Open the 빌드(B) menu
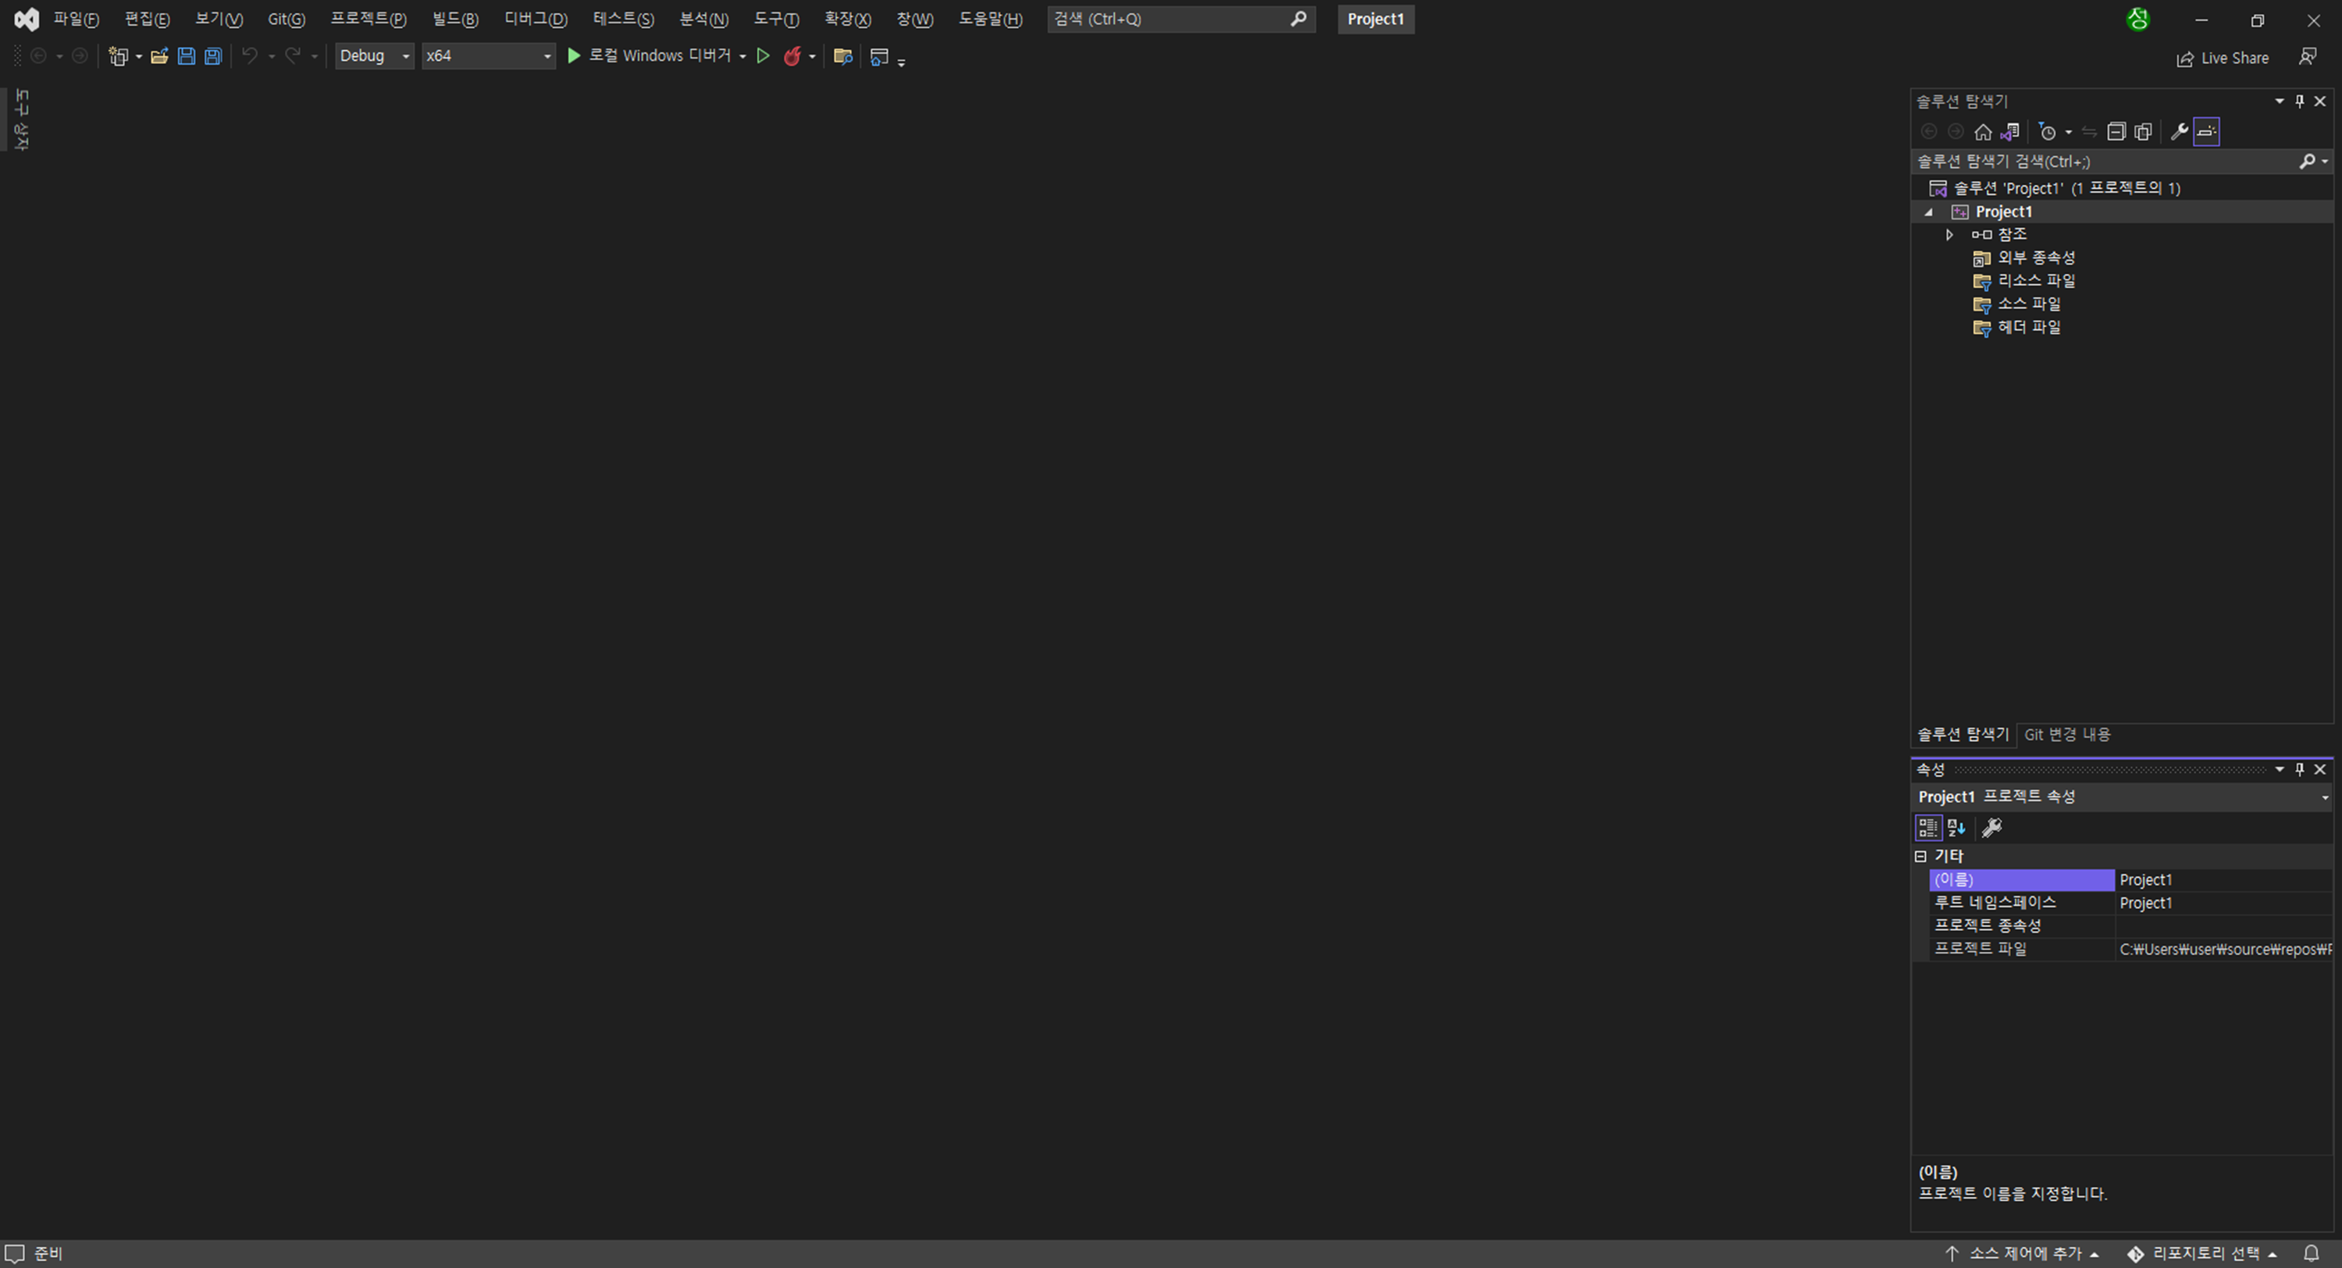Viewport: 2342px width, 1268px height. pyautogui.click(x=454, y=19)
